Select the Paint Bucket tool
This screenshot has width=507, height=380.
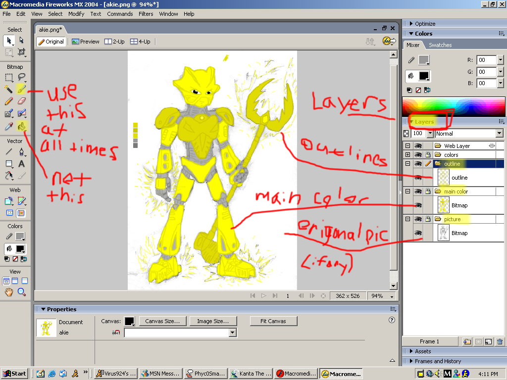click(21, 126)
